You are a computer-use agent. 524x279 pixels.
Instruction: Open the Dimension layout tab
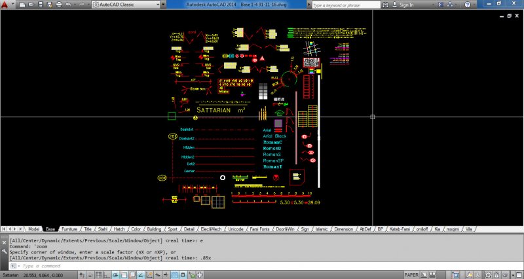[x=343, y=229]
